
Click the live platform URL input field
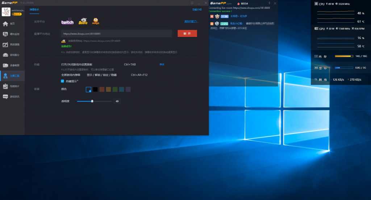coord(116,34)
